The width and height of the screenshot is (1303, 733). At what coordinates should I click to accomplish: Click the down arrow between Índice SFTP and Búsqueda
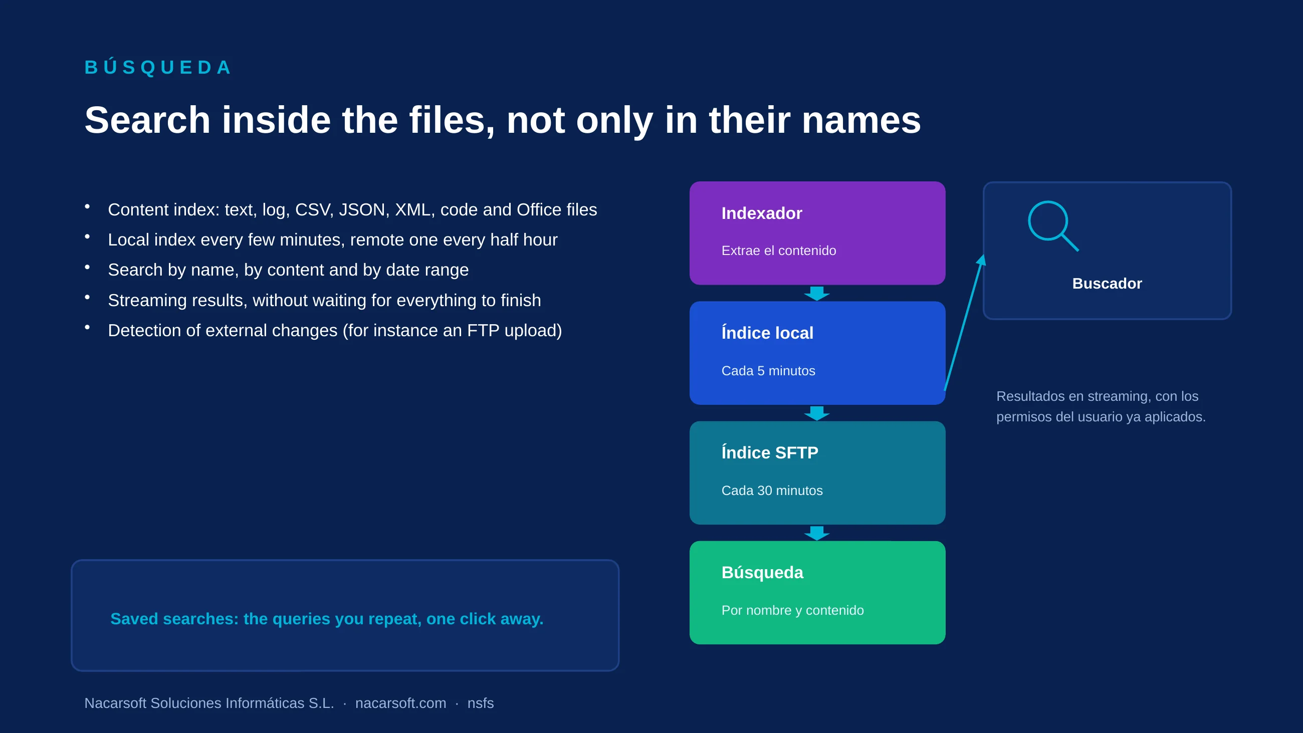point(817,533)
